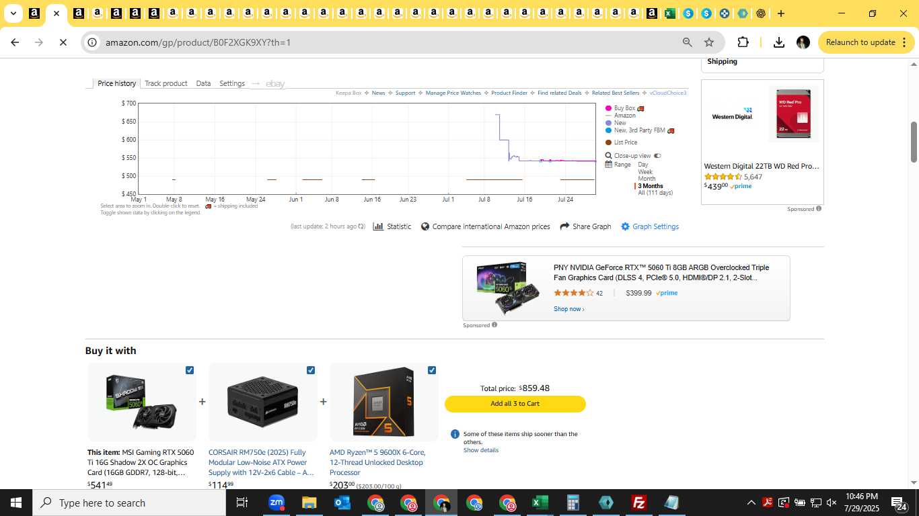Click the Share Graph arrow icon

coord(564,226)
